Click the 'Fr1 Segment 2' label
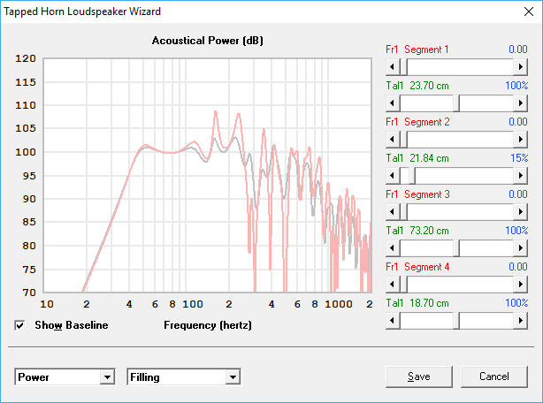The image size is (543, 403). [x=417, y=122]
